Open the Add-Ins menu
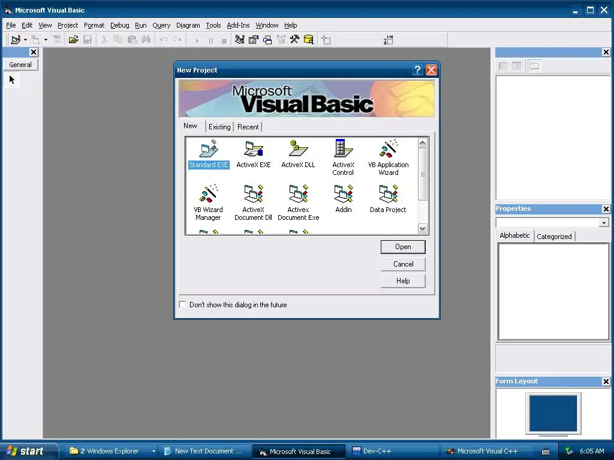The height and width of the screenshot is (460, 614). point(238,25)
